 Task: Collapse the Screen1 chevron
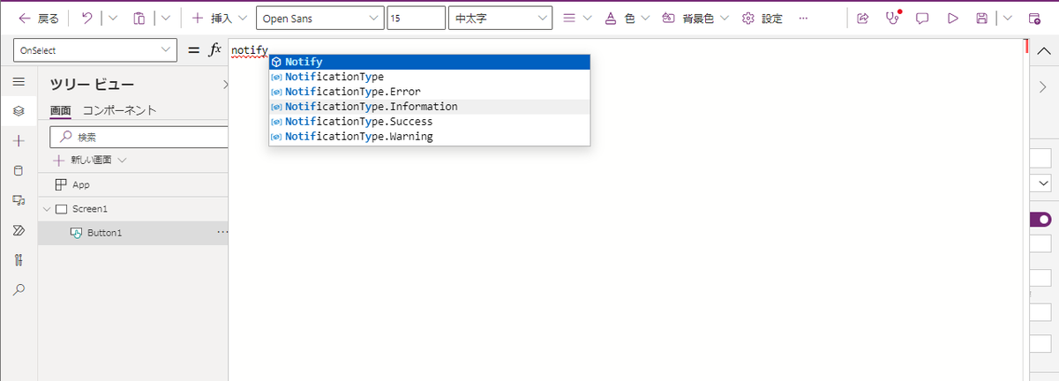(x=46, y=209)
